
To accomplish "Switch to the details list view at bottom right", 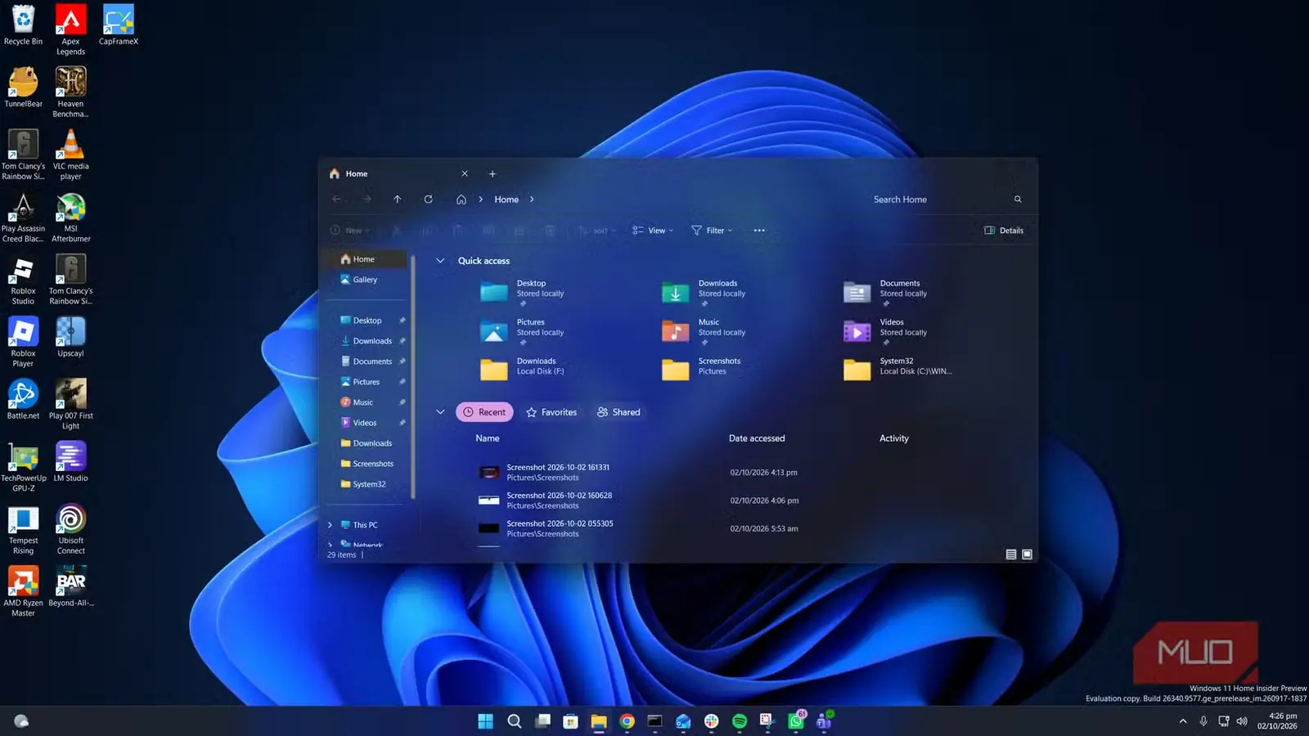I will (x=1011, y=554).
